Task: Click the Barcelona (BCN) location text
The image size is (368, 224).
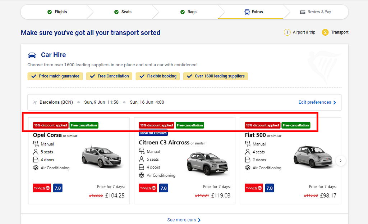Action: click(x=56, y=102)
